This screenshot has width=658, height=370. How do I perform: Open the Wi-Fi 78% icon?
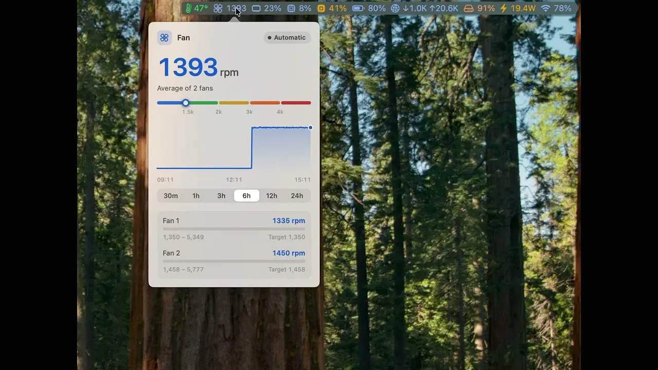point(545,8)
